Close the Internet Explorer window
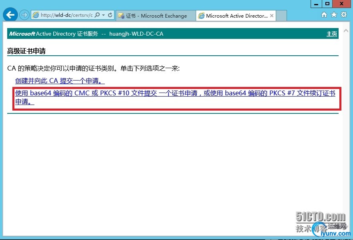The height and width of the screenshot is (240, 353). click(x=342, y=4)
